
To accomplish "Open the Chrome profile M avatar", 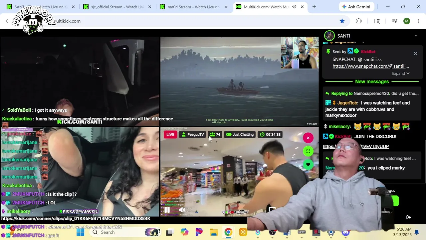I will pos(407,21).
